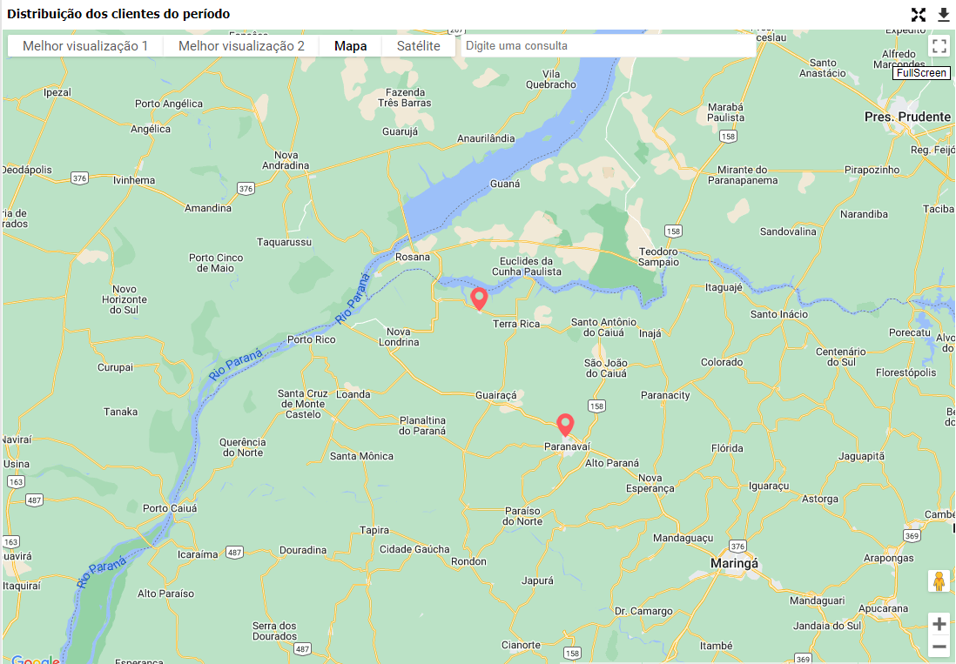Viewport: 956px width, 664px height.
Task: Click the Pres. Prudente city label
Action: click(907, 117)
